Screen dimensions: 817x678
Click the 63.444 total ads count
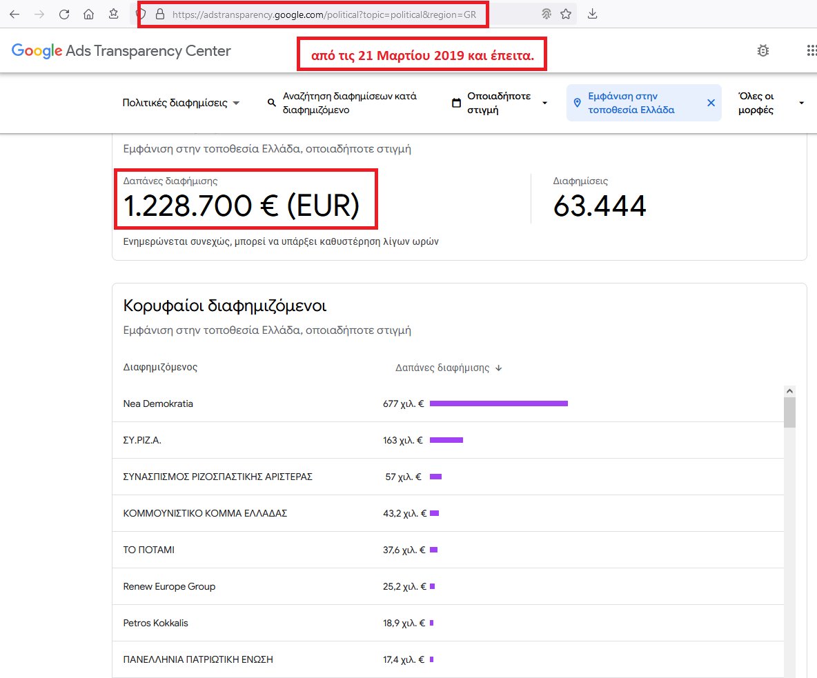pos(600,206)
